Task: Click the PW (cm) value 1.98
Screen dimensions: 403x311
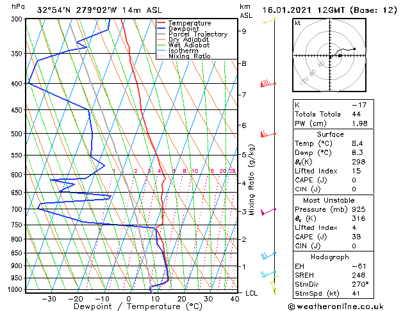Action: tap(359, 124)
